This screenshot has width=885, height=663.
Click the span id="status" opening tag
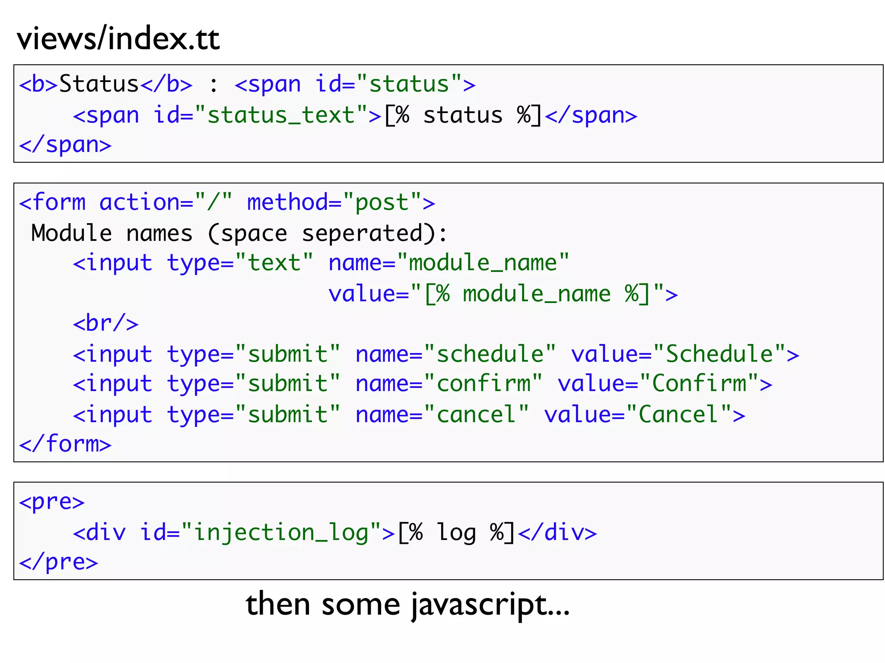point(354,84)
